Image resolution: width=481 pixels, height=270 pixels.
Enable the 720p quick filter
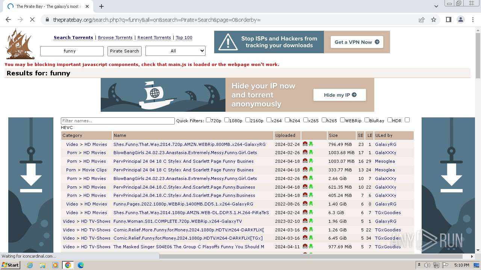(208, 120)
